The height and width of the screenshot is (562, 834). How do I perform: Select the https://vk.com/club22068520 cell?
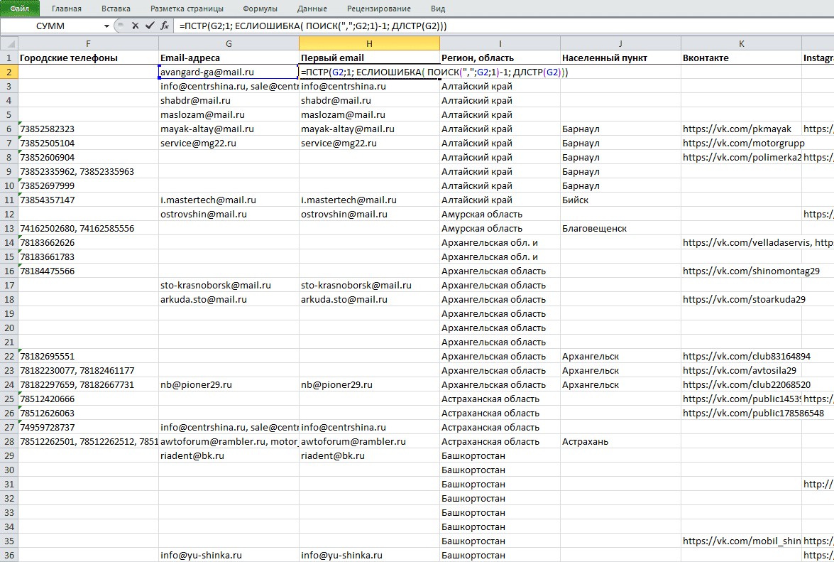(742, 384)
